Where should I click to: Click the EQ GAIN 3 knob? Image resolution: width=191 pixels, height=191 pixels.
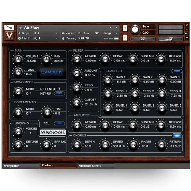pyautogui.click(x=162, y=79)
